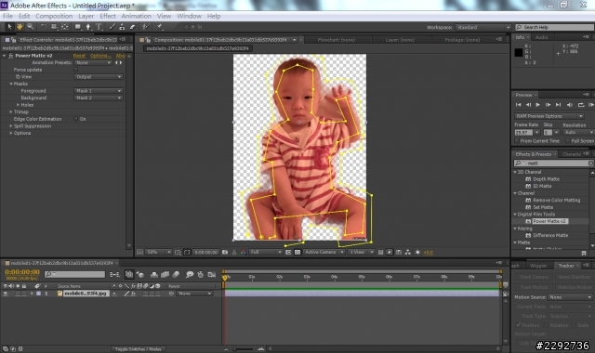Click the Search Help field
The height and width of the screenshot is (353, 595).
[x=555, y=27]
